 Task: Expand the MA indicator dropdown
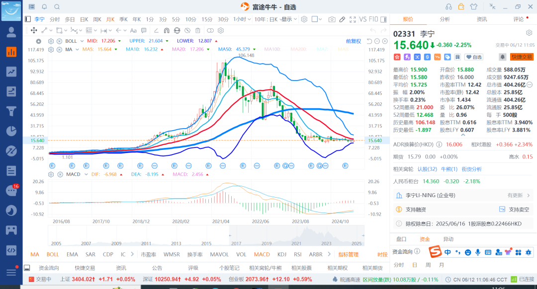[x=77, y=49]
